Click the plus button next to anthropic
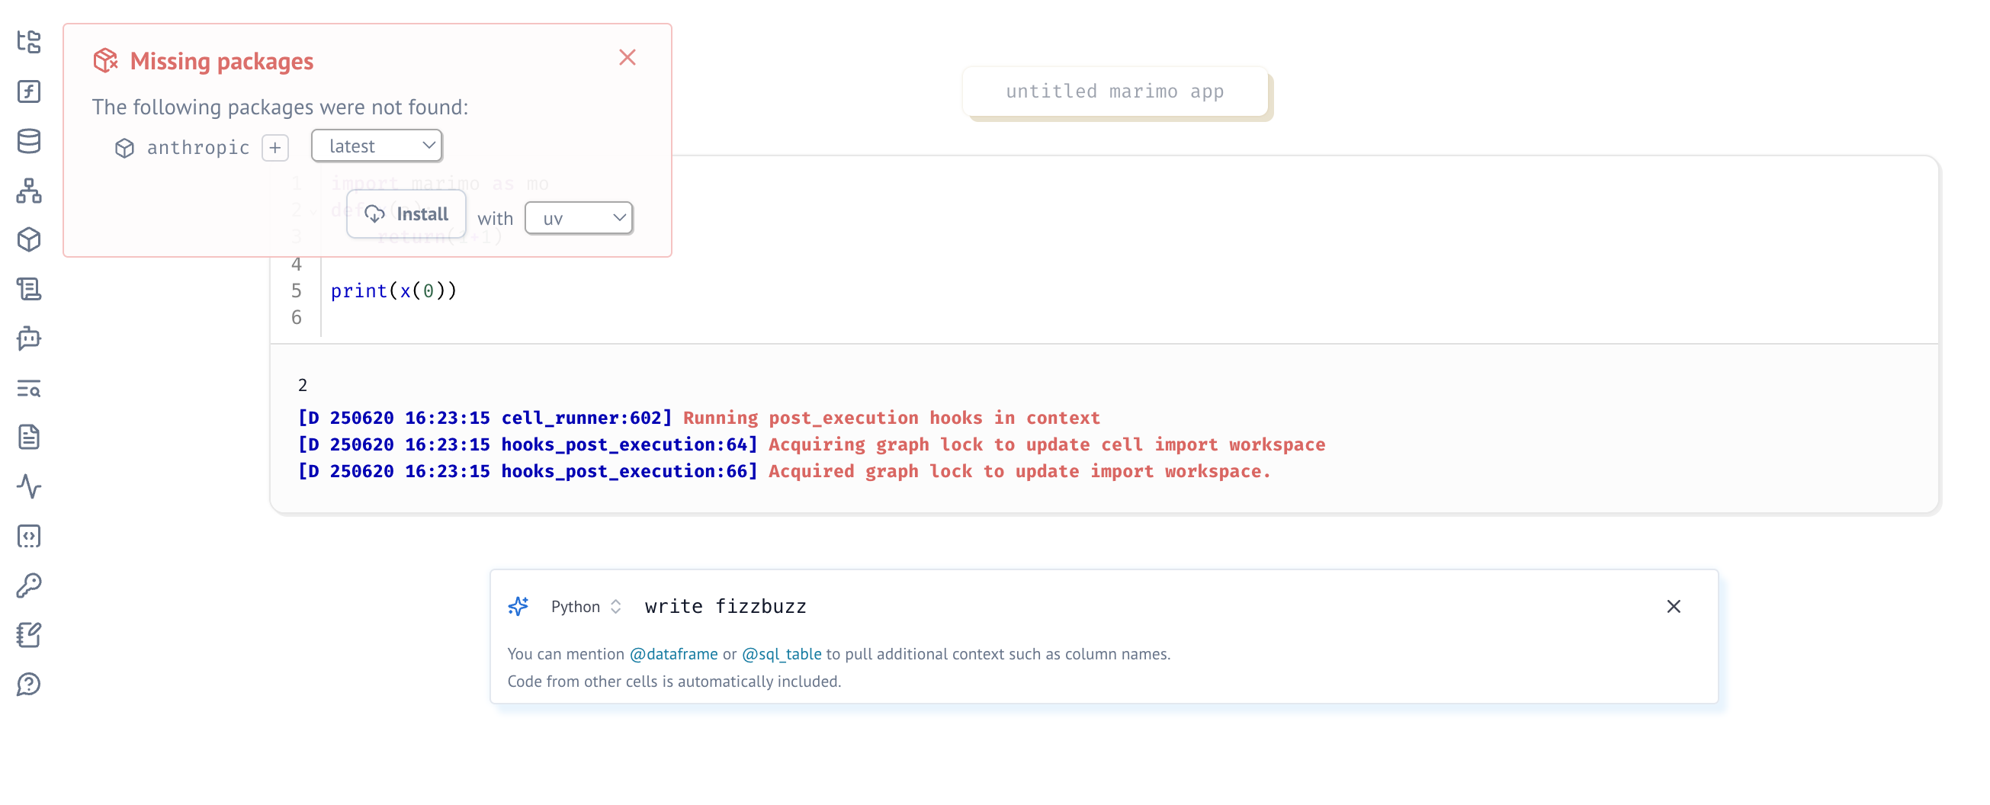 click(x=275, y=148)
